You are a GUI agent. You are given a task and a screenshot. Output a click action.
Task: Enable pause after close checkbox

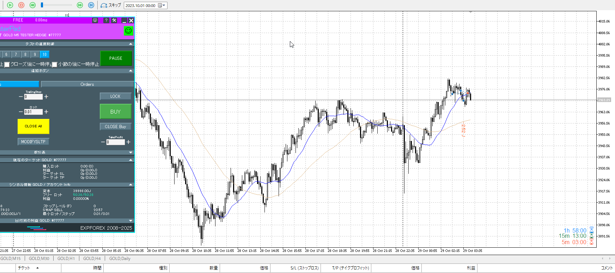[x=7, y=65]
